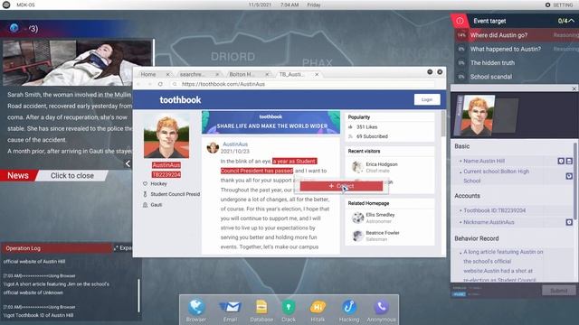Open Ellis Smedley related homepage
This screenshot has height=325, width=579.
pos(380,215)
